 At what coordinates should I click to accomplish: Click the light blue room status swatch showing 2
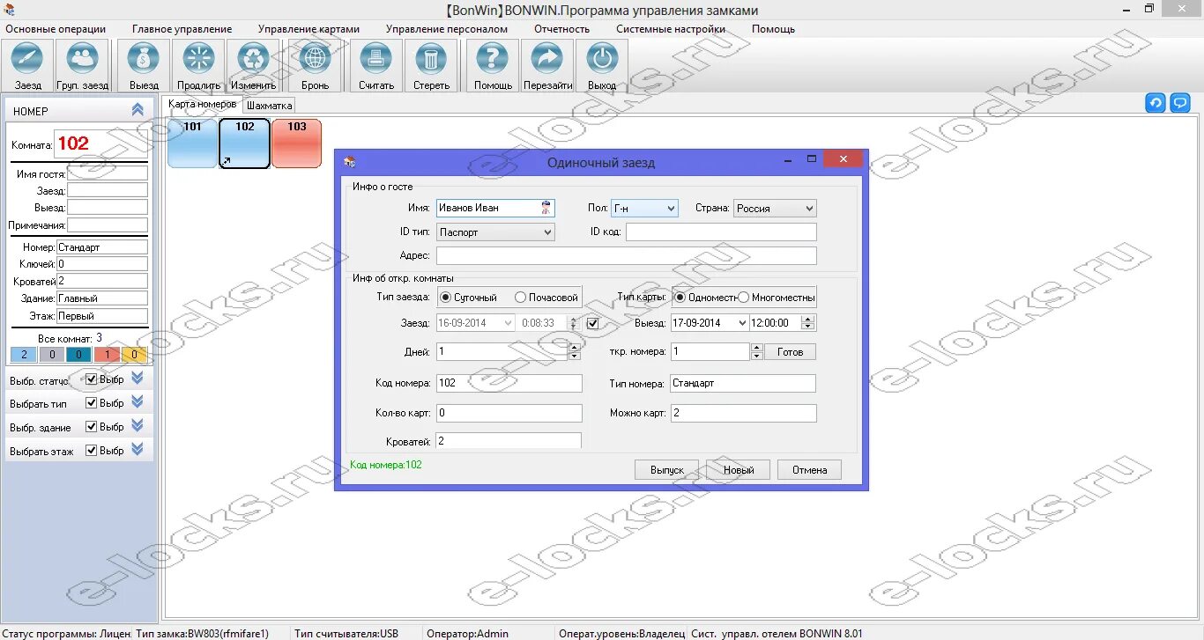(x=23, y=355)
